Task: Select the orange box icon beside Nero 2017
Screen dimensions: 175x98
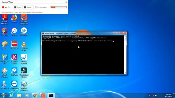Action: (x=5, y=45)
